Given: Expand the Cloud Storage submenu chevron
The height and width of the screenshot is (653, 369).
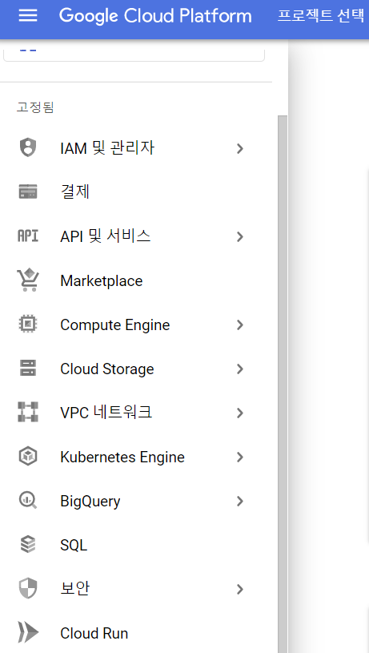Looking at the screenshot, I should click(239, 369).
